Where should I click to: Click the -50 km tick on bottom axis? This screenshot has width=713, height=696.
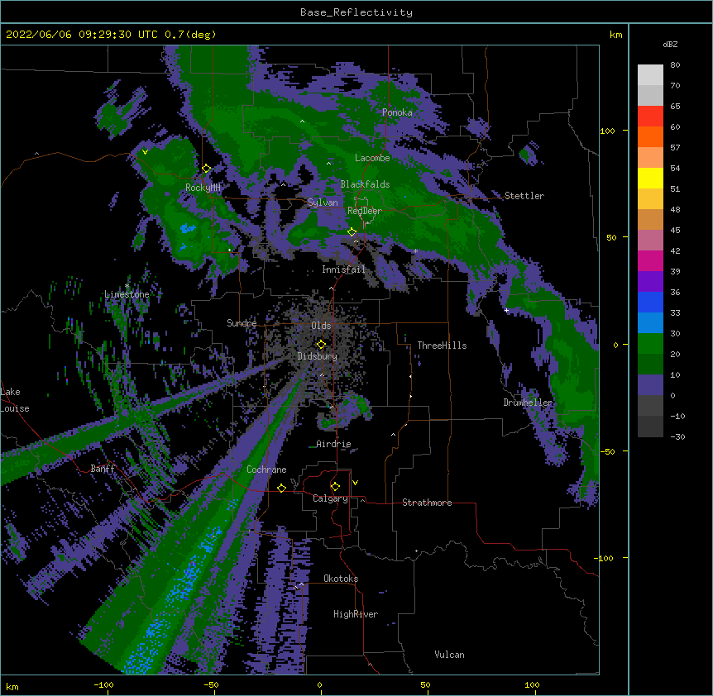211,684
